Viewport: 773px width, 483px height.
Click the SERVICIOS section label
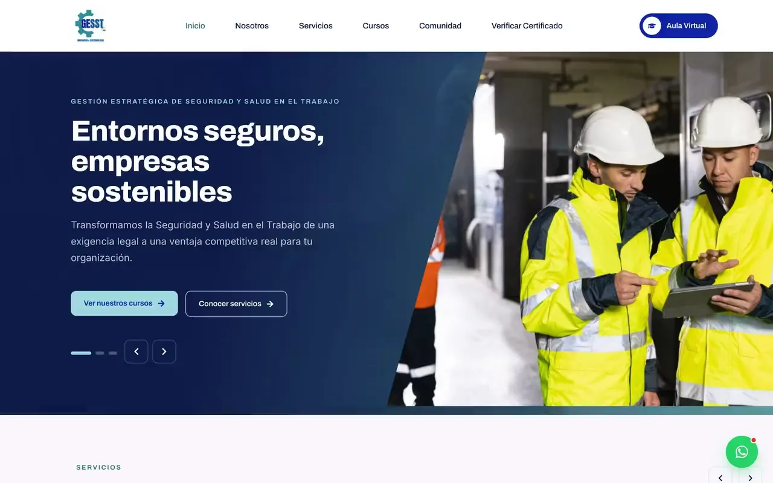[99, 467]
